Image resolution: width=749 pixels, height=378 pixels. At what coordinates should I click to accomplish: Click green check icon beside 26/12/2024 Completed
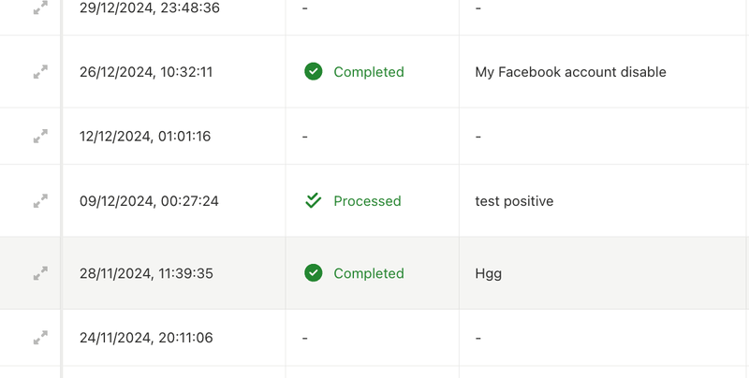(x=313, y=72)
